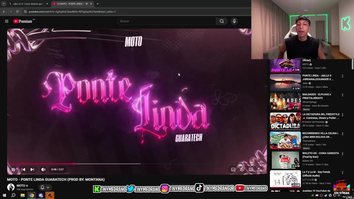Open RECORRIENDO VILLA CELINA video title
The image size is (354, 199).
coord(320,135)
